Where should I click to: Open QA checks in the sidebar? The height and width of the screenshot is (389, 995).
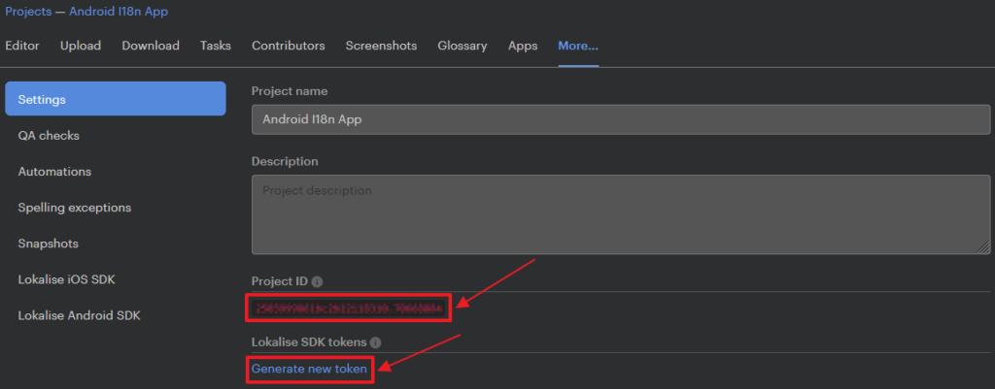click(49, 136)
